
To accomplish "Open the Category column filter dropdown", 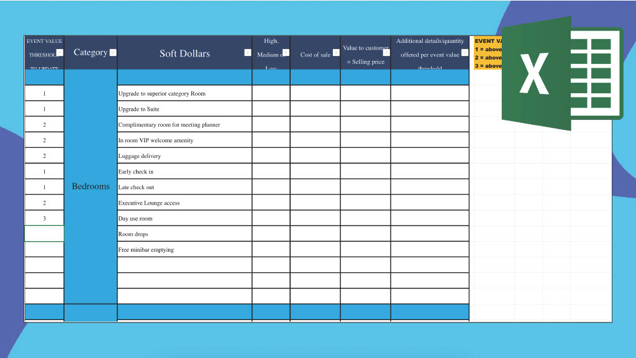I will point(113,52).
